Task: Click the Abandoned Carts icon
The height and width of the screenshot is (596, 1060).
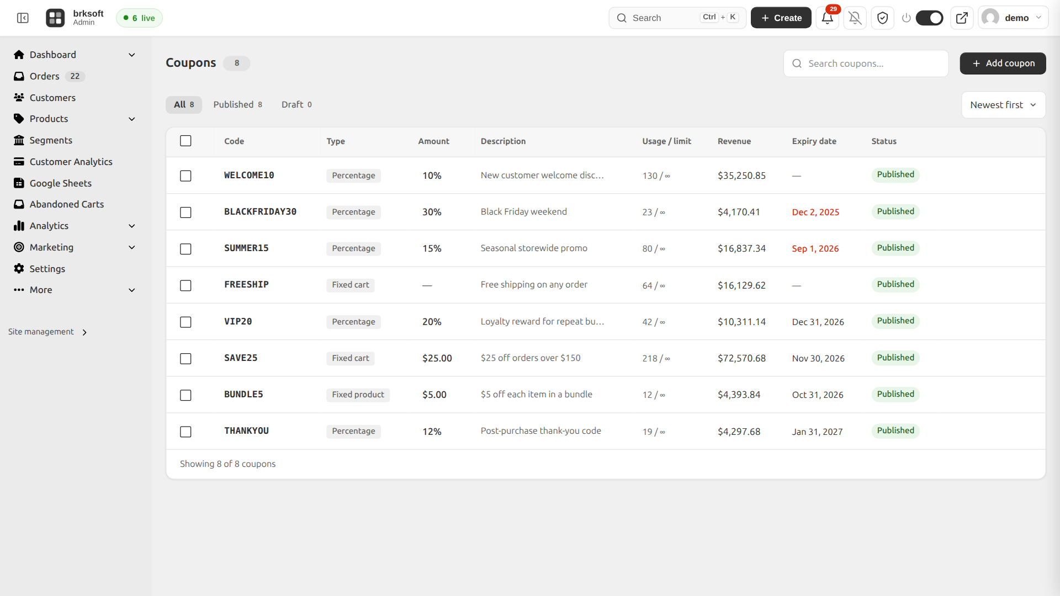Action: (x=19, y=204)
